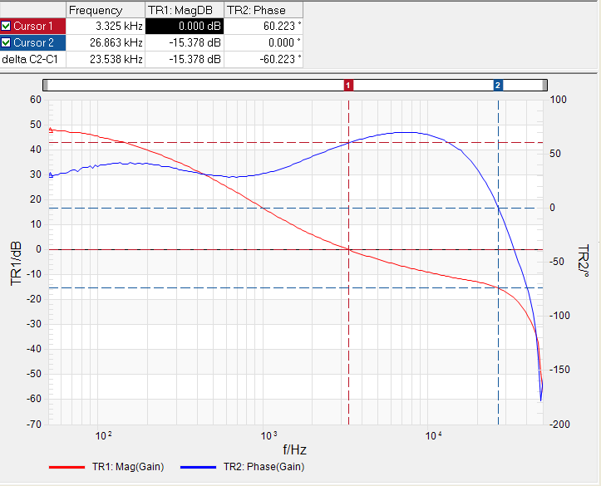Select Cursor 2 frequency value 26.863 kHz
The height and width of the screenshot is (486, 601).
coord(106,42)
